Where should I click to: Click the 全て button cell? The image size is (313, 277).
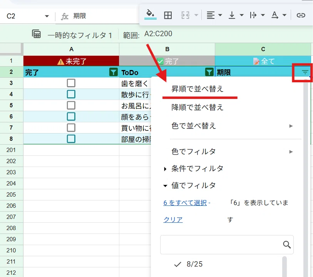point(263,61)
